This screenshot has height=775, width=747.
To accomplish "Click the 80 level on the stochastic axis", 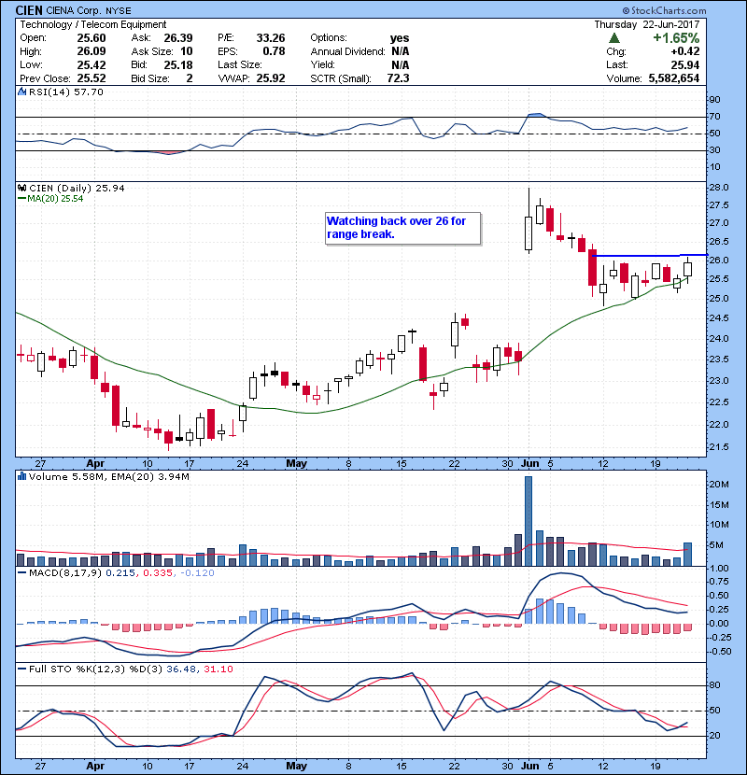I will pyautogui.click(x=715, y=685).
